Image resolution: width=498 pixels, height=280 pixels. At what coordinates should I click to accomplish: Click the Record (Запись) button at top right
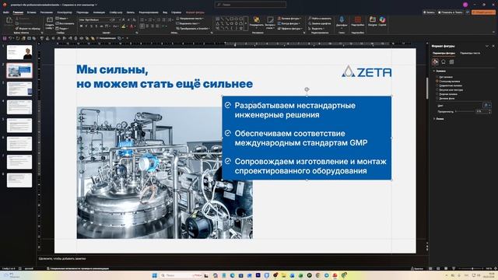pos(429,12)
